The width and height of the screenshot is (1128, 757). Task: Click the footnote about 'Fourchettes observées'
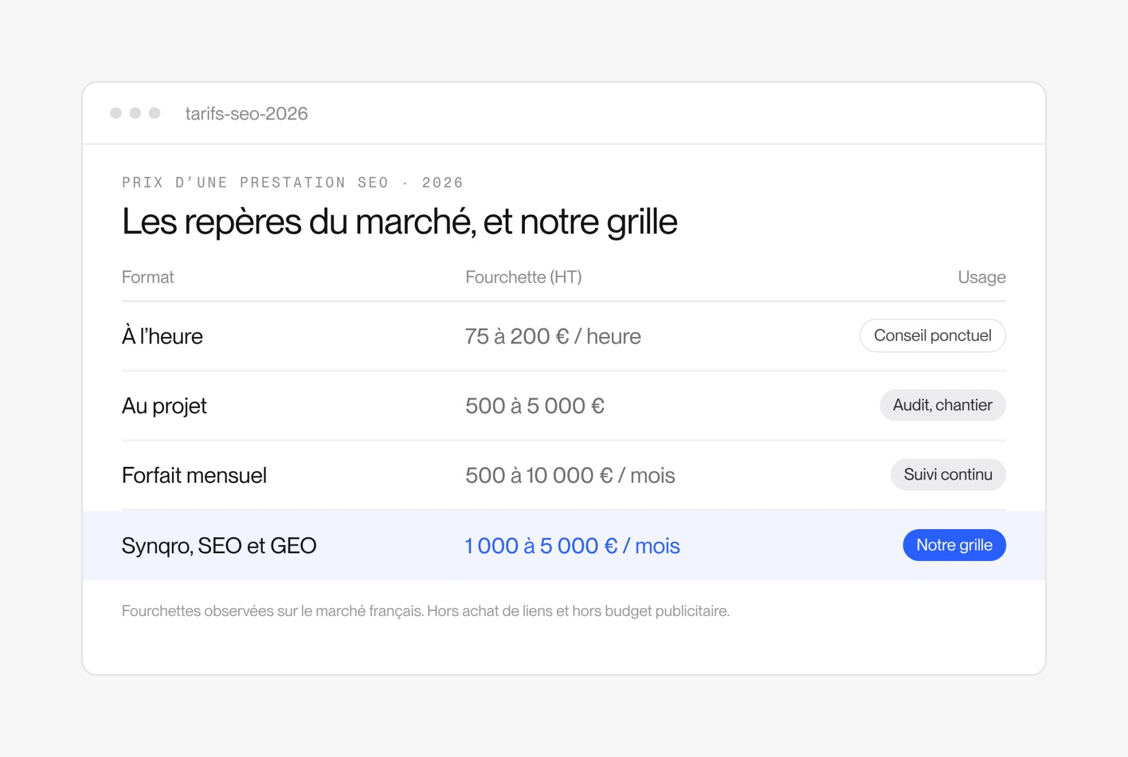point(425,611)
